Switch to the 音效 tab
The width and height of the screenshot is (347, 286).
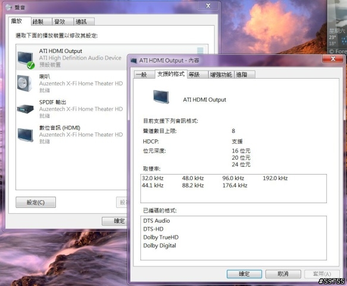pos(62,21)
